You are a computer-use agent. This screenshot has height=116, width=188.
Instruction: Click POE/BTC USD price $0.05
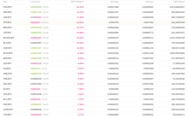(x=46, y=105)
